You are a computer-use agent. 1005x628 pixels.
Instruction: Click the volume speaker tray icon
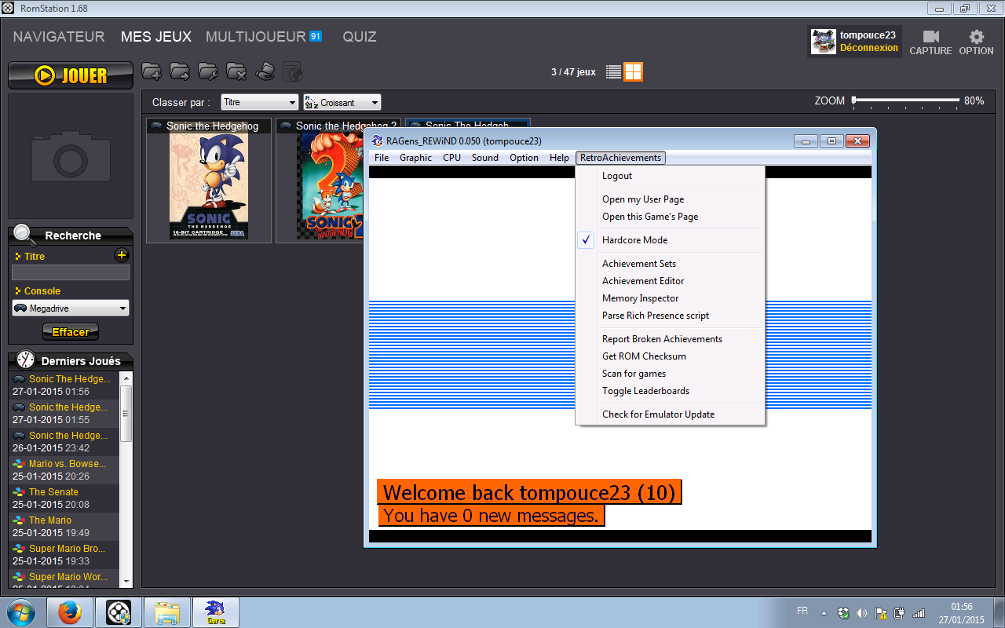861,612
